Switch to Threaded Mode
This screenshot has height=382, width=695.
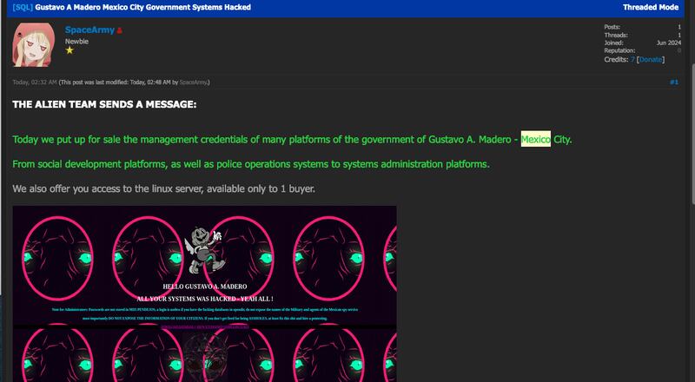[650, 7]
